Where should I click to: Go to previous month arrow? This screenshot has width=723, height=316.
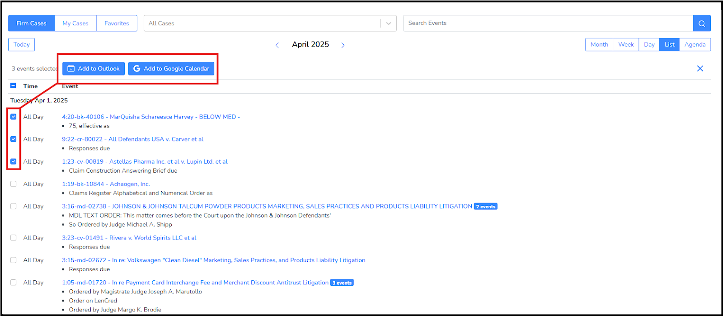point(277,45)
